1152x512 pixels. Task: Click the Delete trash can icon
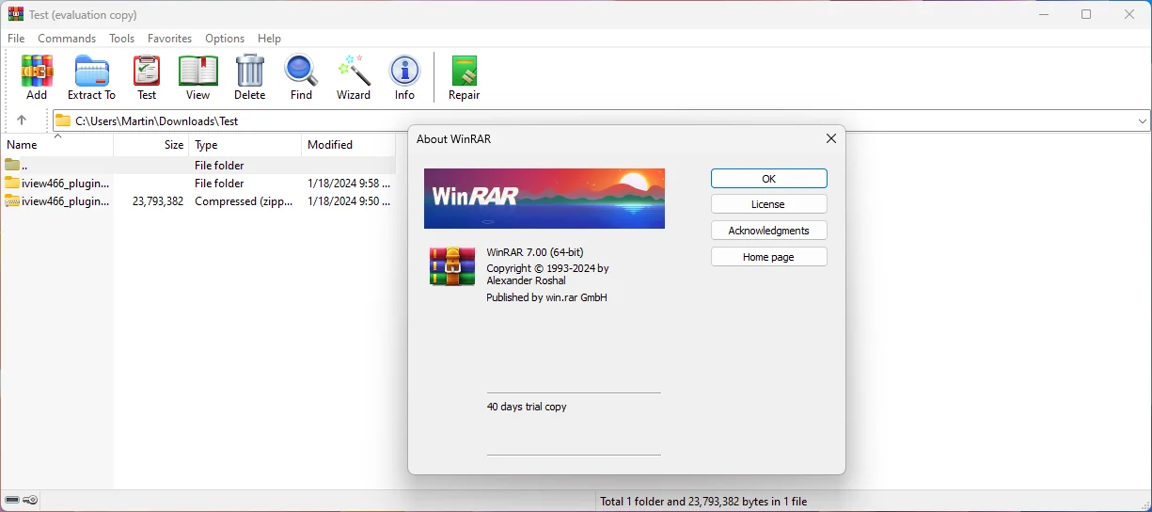(249, 77)
